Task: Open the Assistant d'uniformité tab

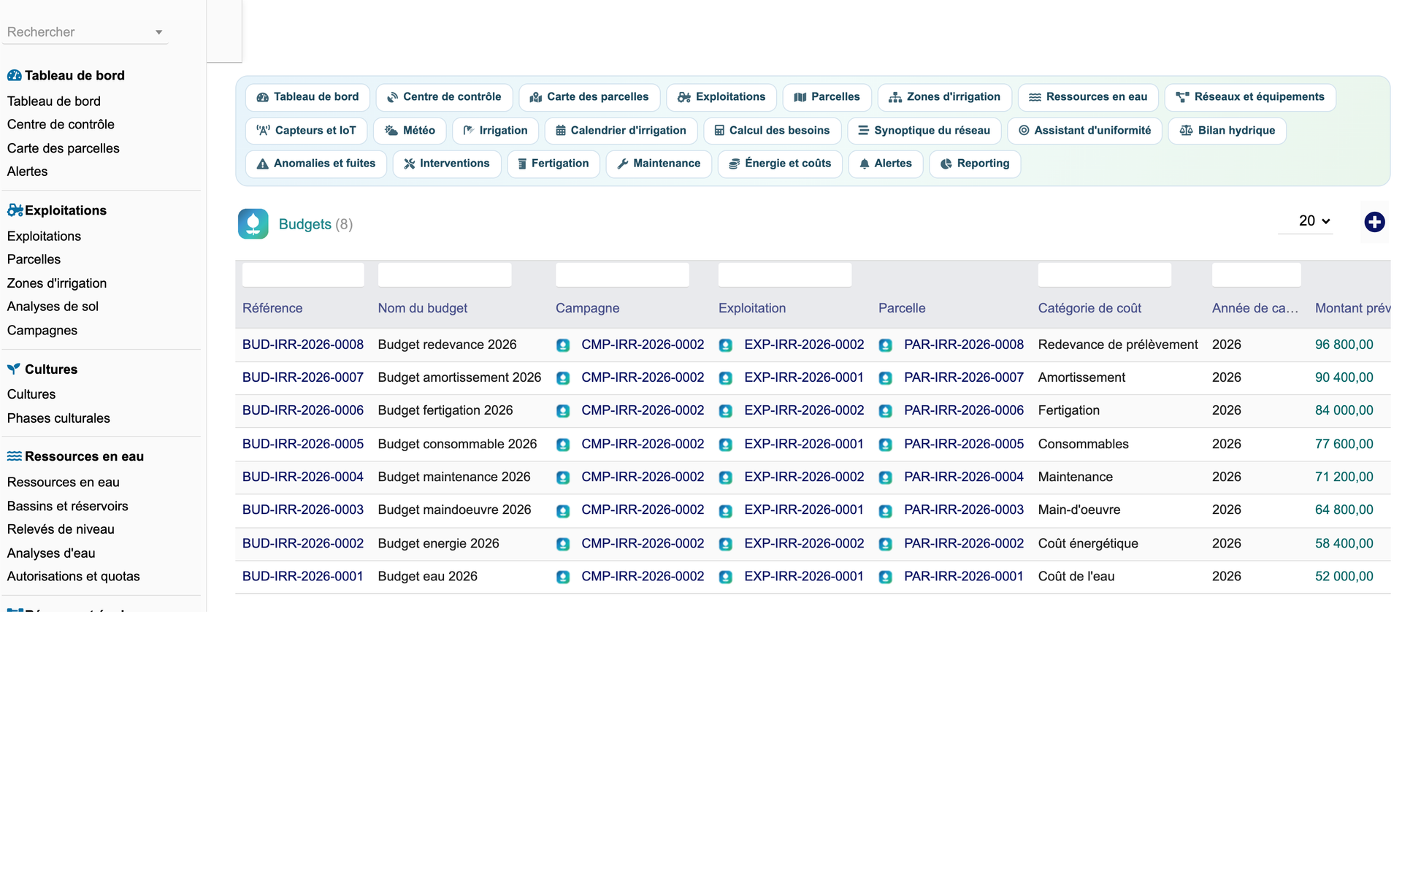Action: click(1084, 131)
